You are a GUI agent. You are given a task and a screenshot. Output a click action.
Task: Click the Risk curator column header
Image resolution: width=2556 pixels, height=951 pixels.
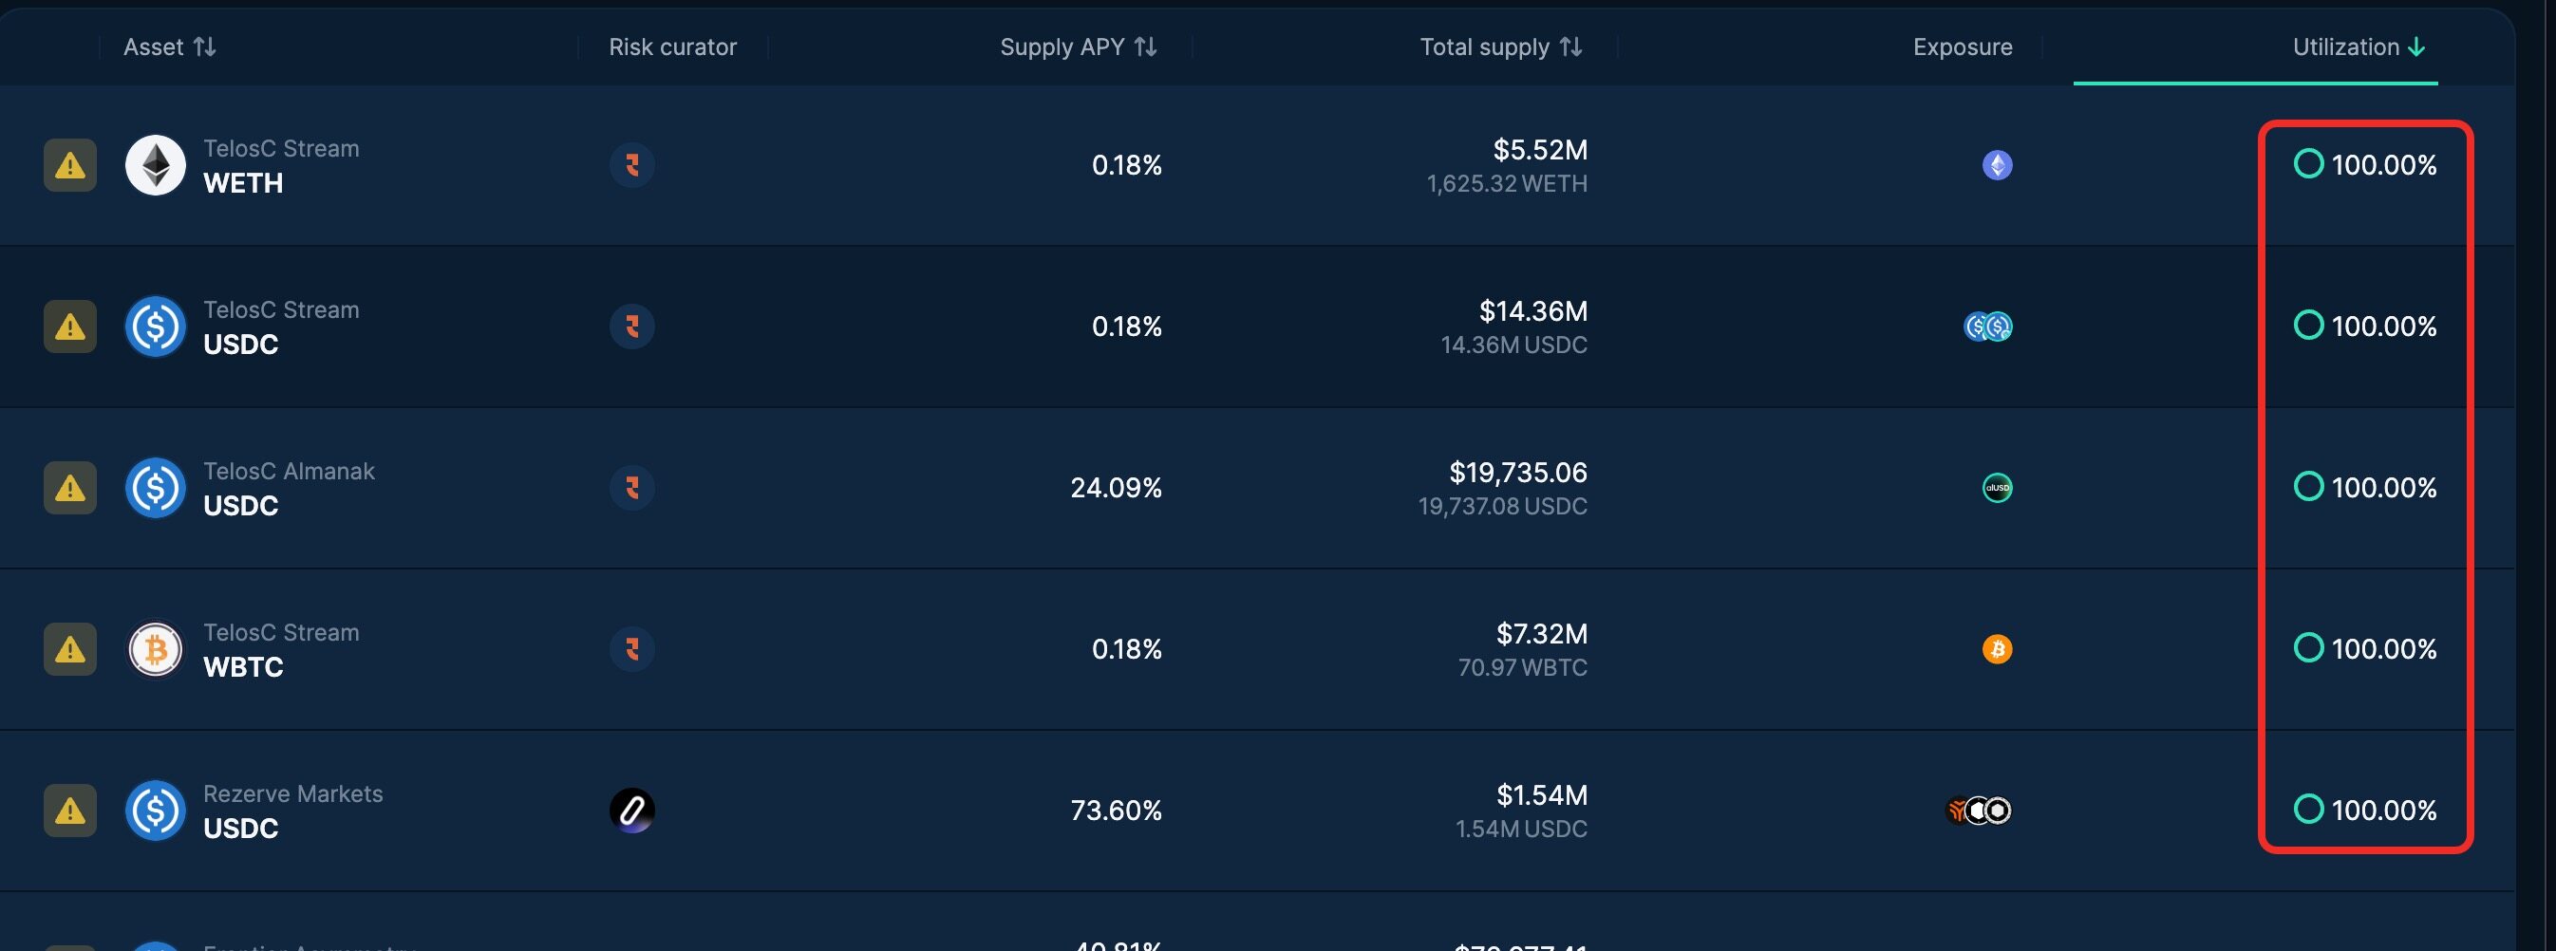671,47
